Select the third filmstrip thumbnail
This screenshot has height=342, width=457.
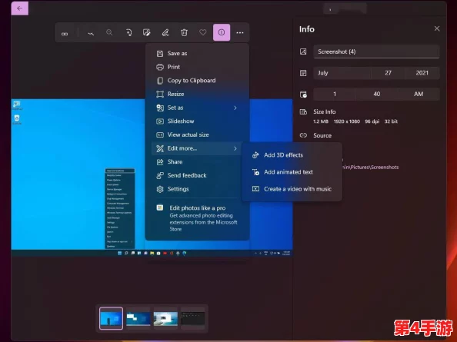[165, 318]
